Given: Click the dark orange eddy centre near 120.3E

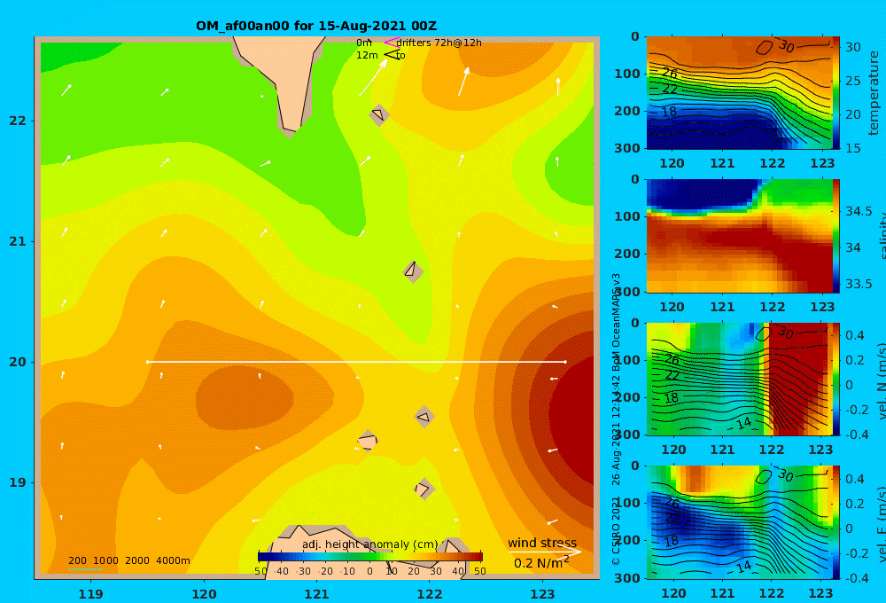Looking at the screenshot, I should [245, 398].
